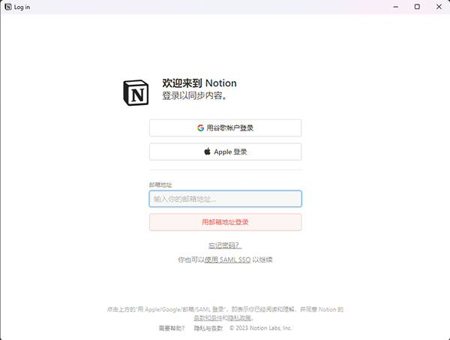The width and height of the screenshot is (450, 340).
Task: Click the 欢迎来到 Notion heading
Action: [x=199, y=83]
